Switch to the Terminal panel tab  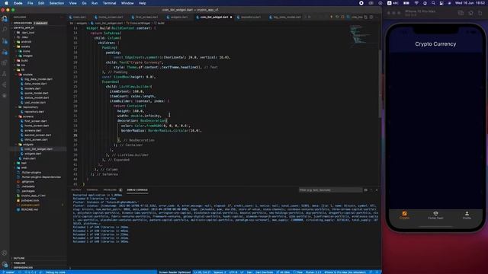[92, 190]
